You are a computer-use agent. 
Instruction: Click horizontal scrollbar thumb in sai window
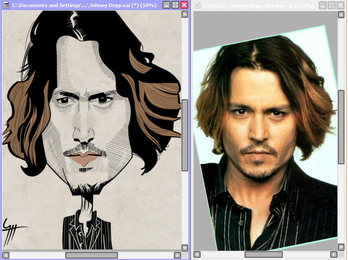(91, 255)
